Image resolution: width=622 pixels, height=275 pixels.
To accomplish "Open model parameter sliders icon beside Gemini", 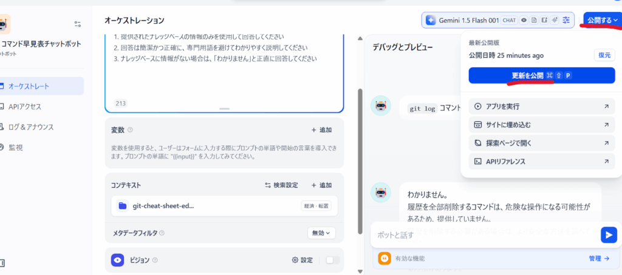I will coord(566,20).
